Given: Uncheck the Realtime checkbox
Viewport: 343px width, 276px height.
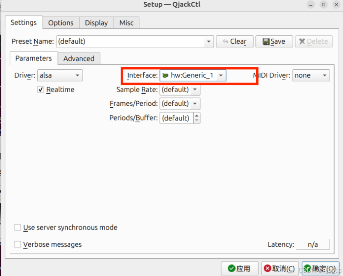Looking at the screenshot, I should pos(40,90).
